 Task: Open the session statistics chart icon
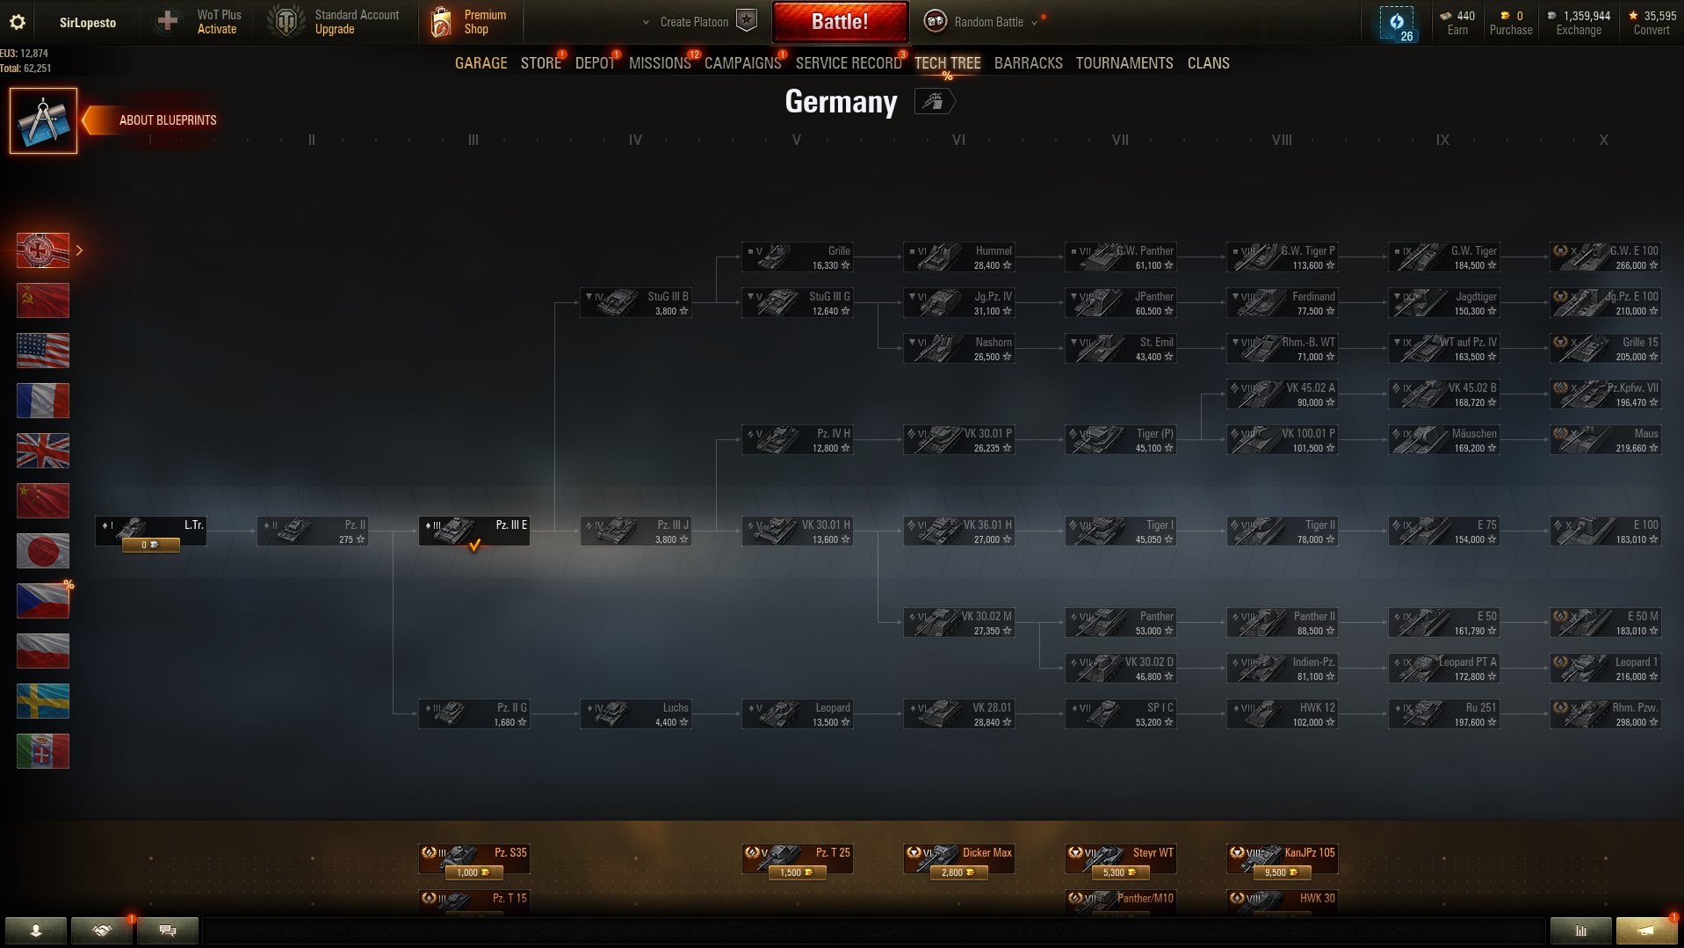coord(1581,930)
